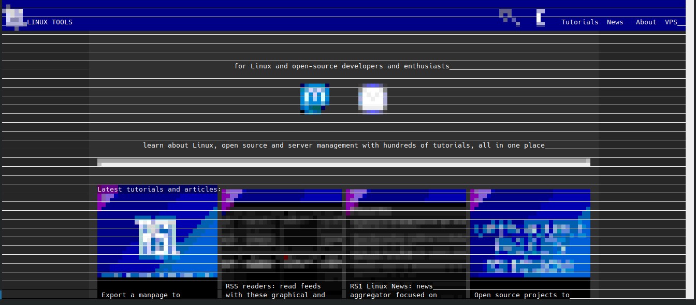Open "Export a manpage to" article
This screenshot has height=305, width=696.
(x=140, y=295)
